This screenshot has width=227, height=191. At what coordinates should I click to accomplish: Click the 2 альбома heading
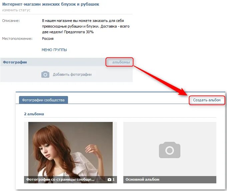click(x=34, y=114)
